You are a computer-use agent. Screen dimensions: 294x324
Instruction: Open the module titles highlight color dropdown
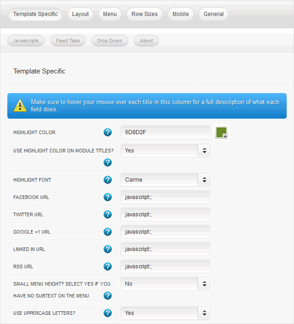(165, 151)
